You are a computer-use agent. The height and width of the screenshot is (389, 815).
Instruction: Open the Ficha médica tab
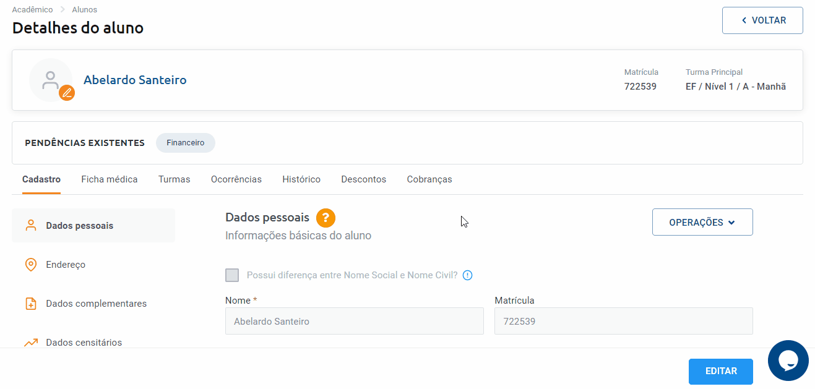coord(110,179)
